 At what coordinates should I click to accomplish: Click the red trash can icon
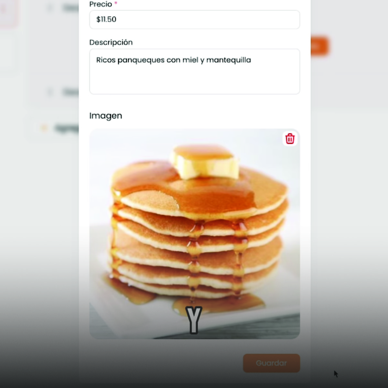[x=290, y=139]
